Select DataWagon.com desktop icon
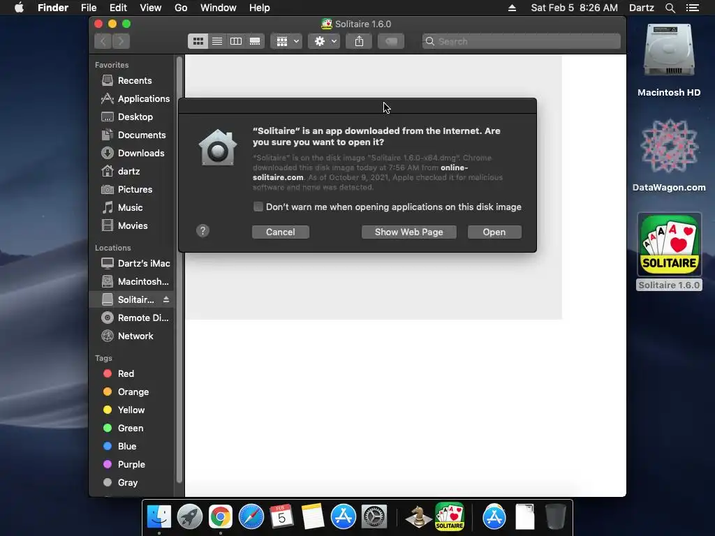 669,155
